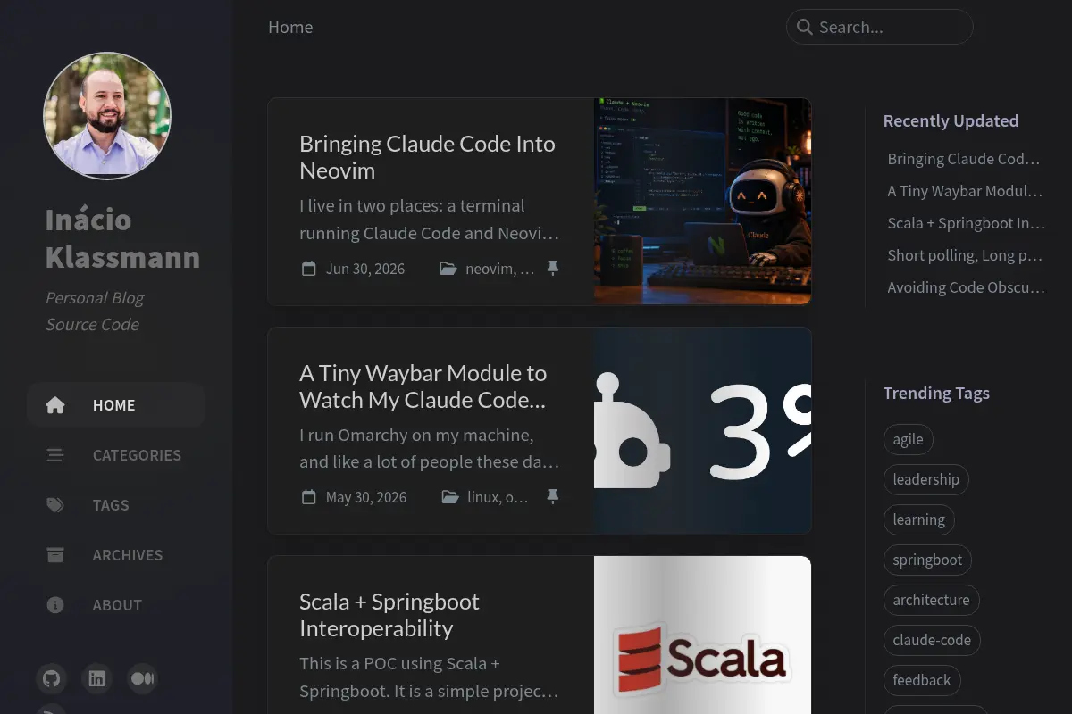
Task: Open CATEGORIES in sidebar menu
Action: 116,455
